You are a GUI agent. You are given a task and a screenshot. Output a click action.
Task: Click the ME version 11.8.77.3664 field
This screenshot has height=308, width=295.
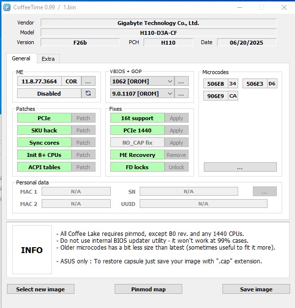[x=39, y=81]
